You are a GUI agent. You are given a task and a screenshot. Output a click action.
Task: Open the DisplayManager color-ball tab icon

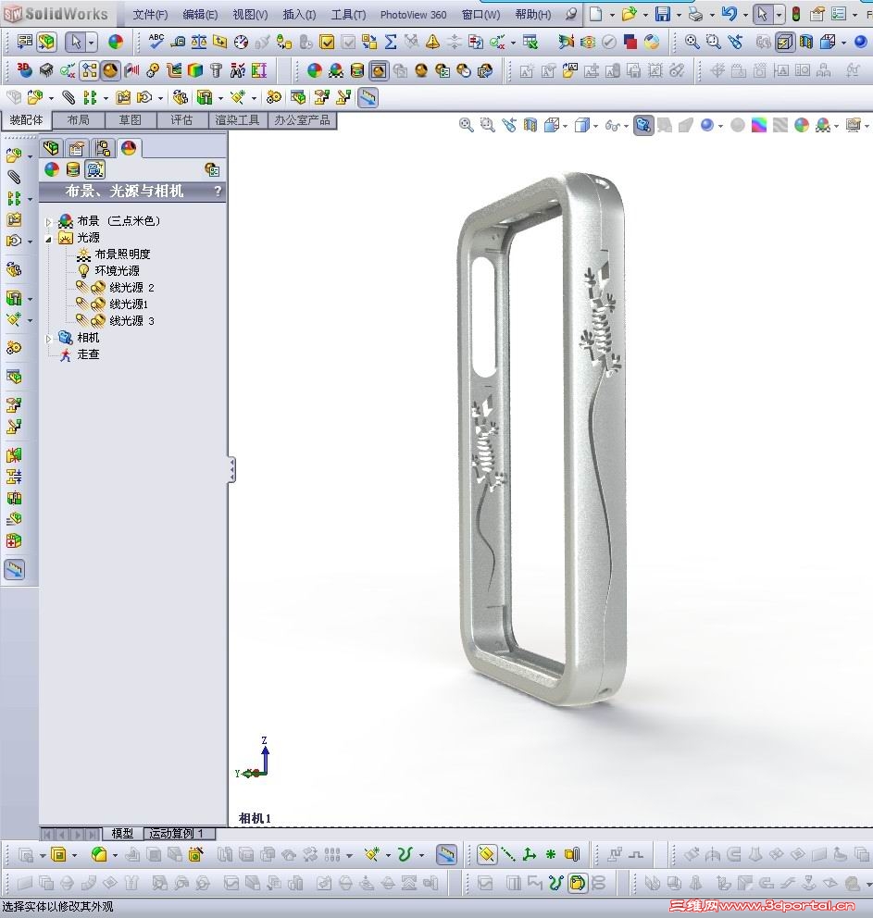coord(129,147)
